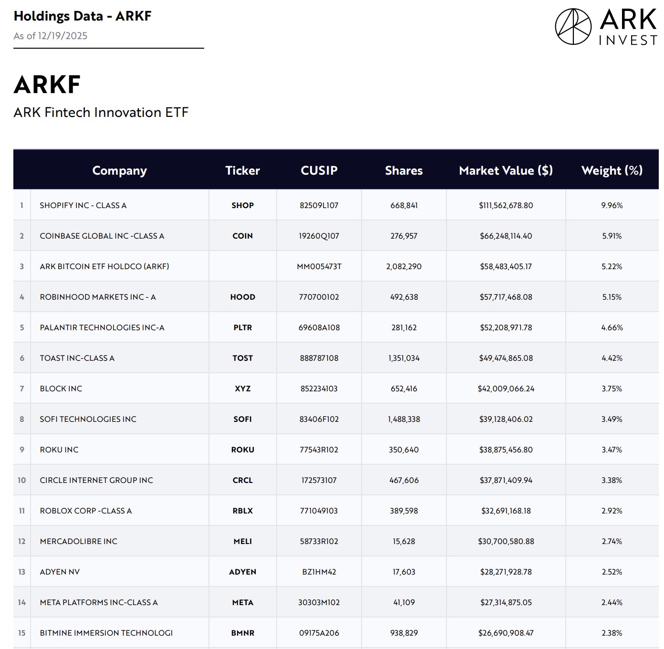The height and width of the screenshot is (649, 664).
Task: Click the Shares column header
Action: 404,170
